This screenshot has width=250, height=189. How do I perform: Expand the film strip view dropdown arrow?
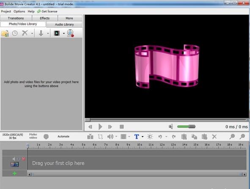pyautogui.click(x=64, y=33)
